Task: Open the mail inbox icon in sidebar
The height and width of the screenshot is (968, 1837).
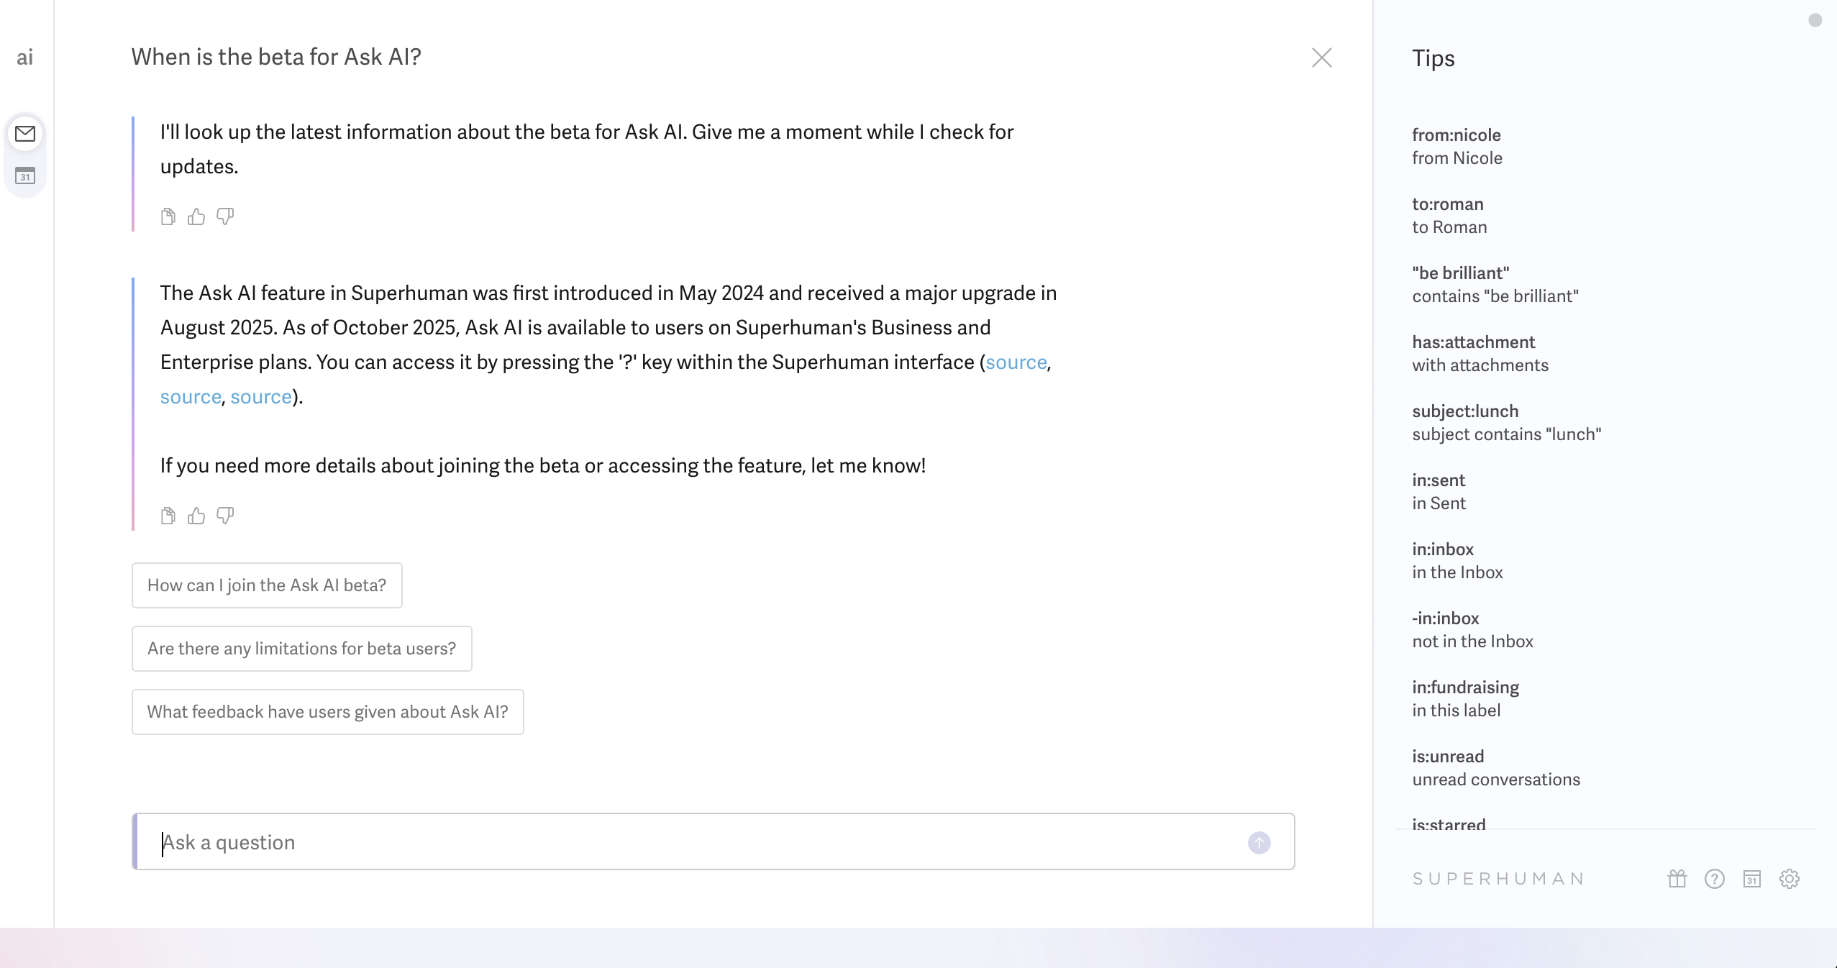Action: (x=25, y=134)
